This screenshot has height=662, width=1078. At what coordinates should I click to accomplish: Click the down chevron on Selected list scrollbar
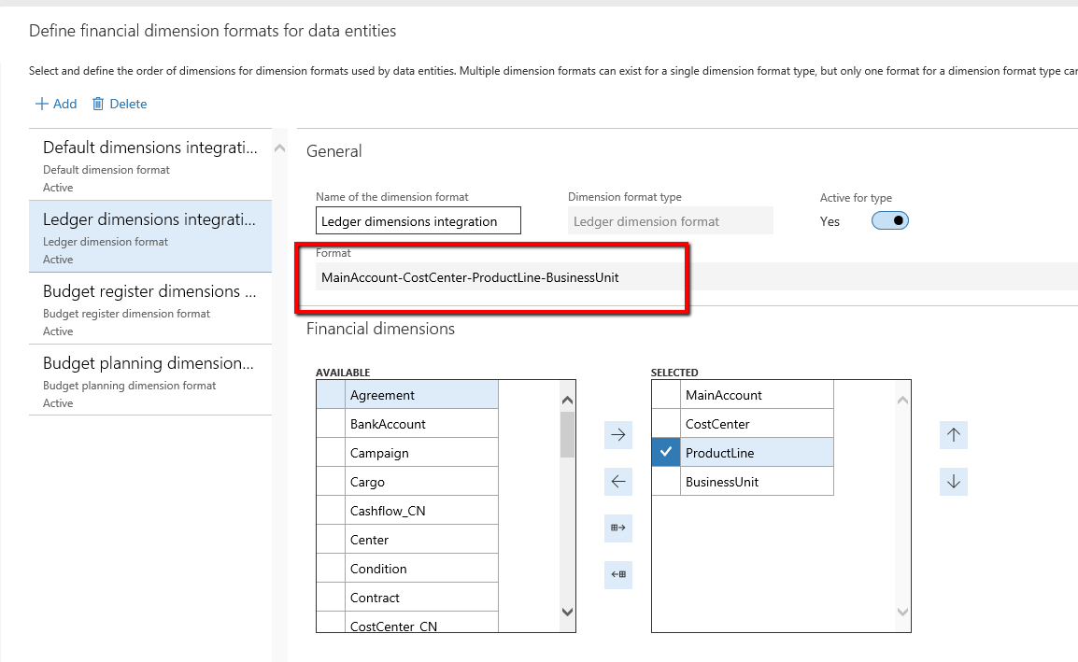(x=902, y=612)
